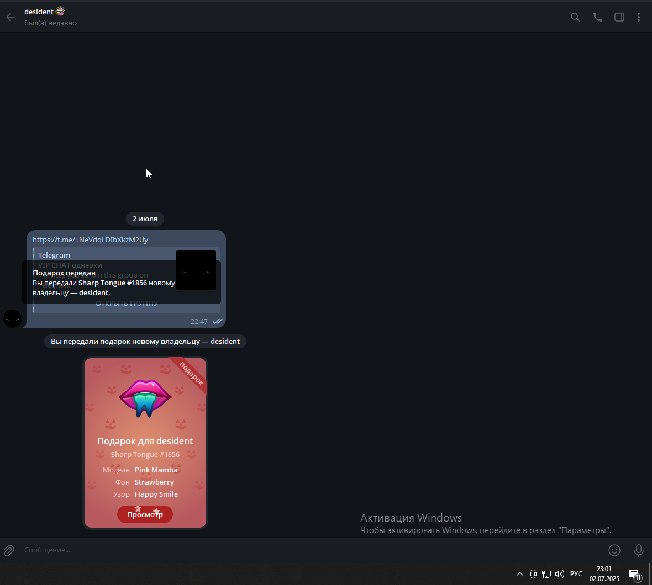Open the taskbar clock 23:01
Screen dimensions: 652x585
click(x=604, y=574)
